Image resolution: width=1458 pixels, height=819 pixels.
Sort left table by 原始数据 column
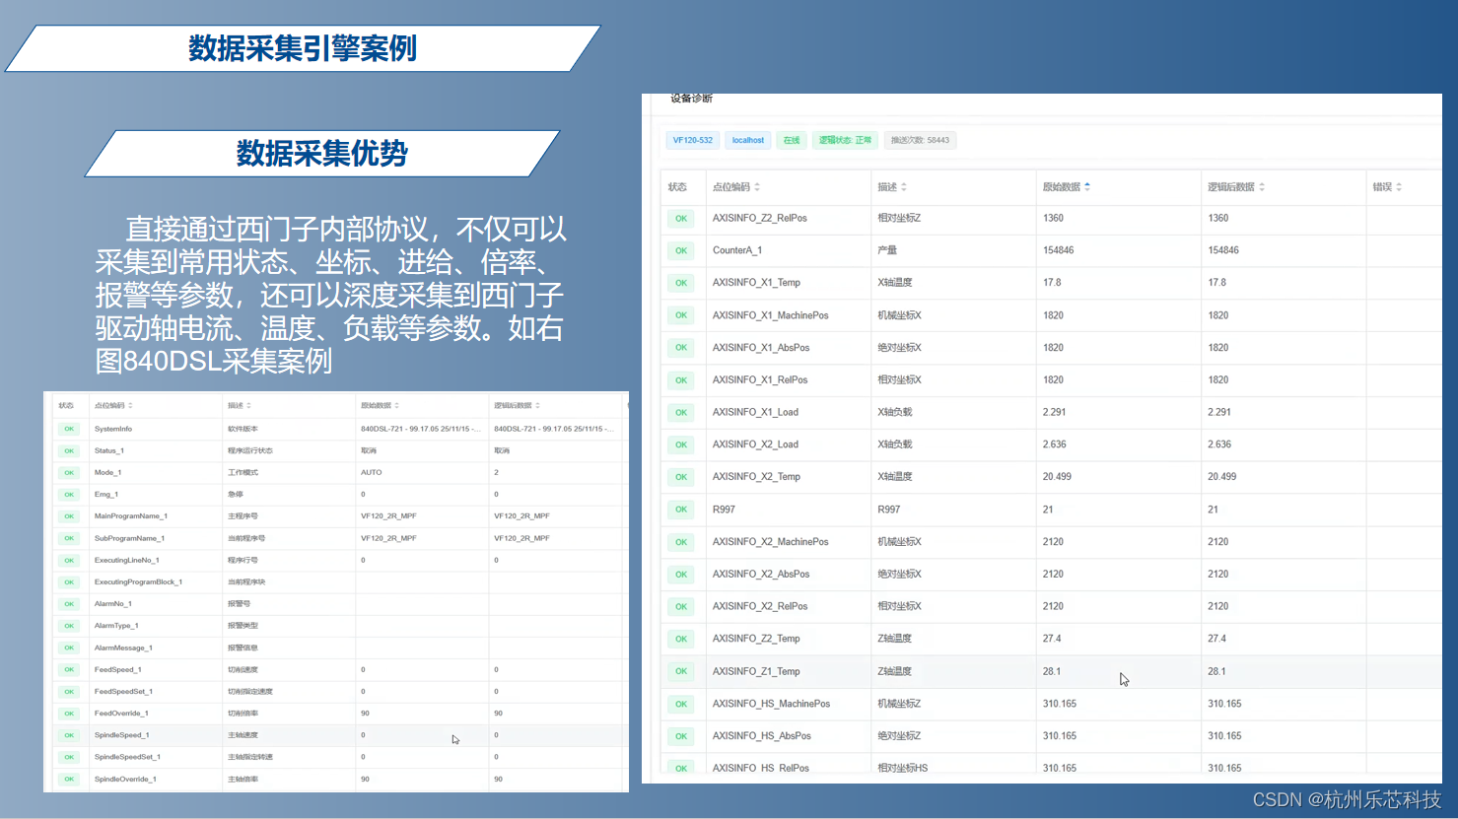pyautogui.click(x=396, y=405)
